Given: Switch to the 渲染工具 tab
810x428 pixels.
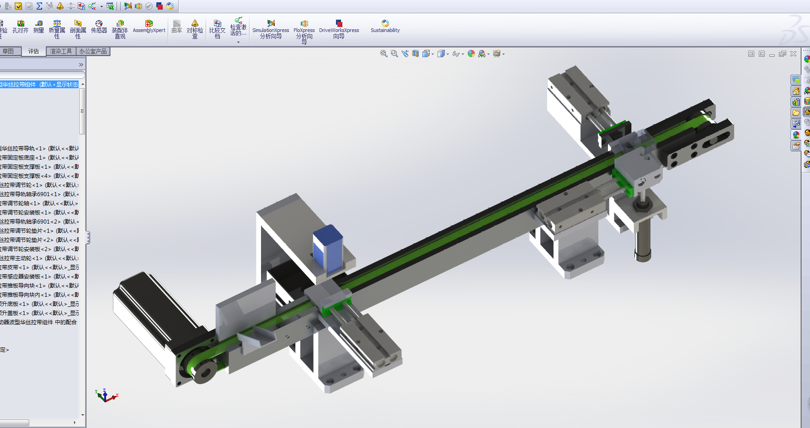Looking at the screenshot, I should [x=61, y=51].
